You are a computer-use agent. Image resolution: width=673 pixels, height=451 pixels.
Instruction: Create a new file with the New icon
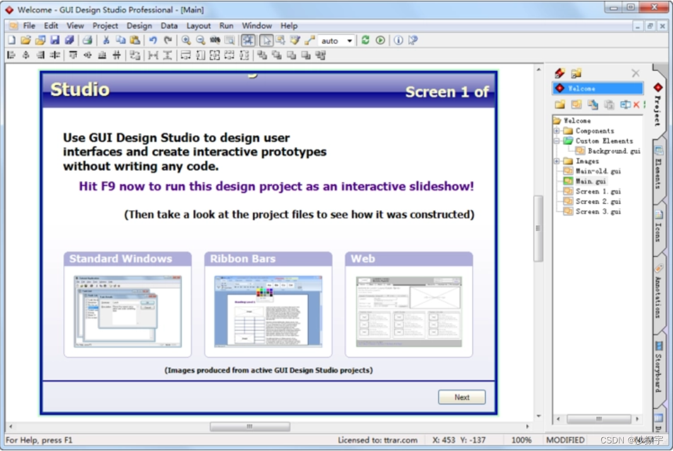tap(11, 40)
